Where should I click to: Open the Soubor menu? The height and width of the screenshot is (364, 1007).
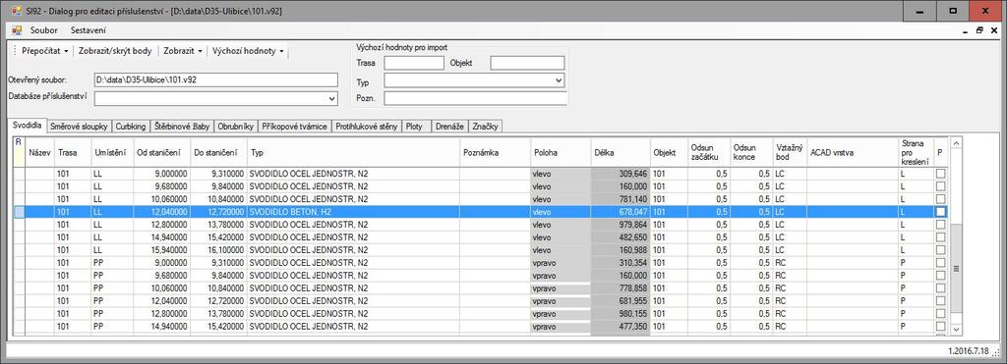coord(43,30)
